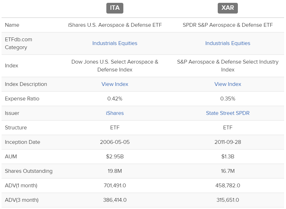This screenshot has height=209, width=286.
Task: Click the ADV(3 month) row label
Action: pos(22,200)
